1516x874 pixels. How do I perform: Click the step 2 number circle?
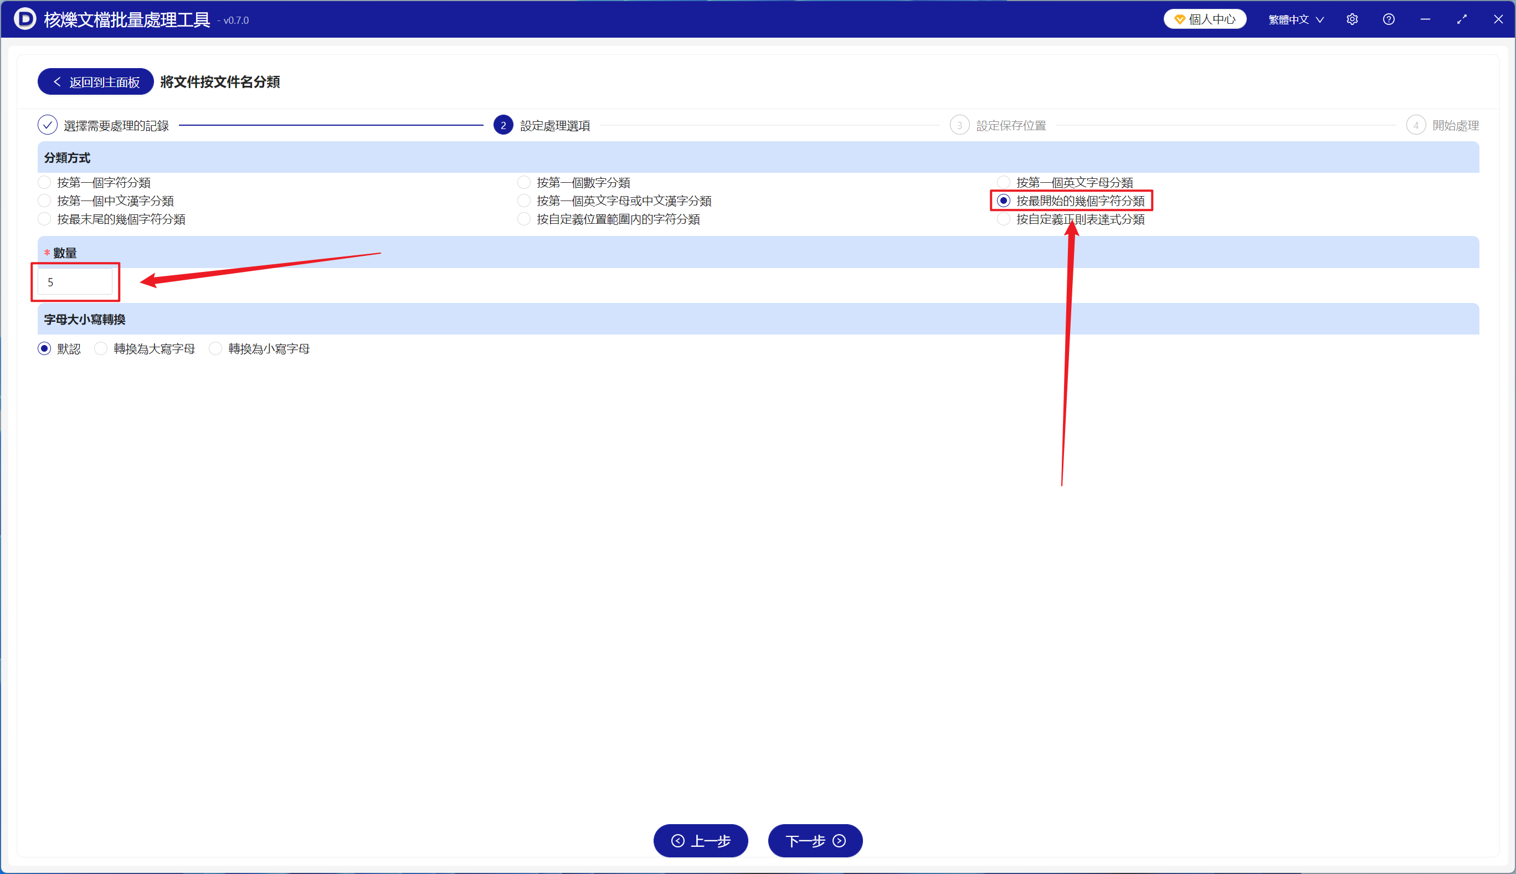click(x=503, y=125)
